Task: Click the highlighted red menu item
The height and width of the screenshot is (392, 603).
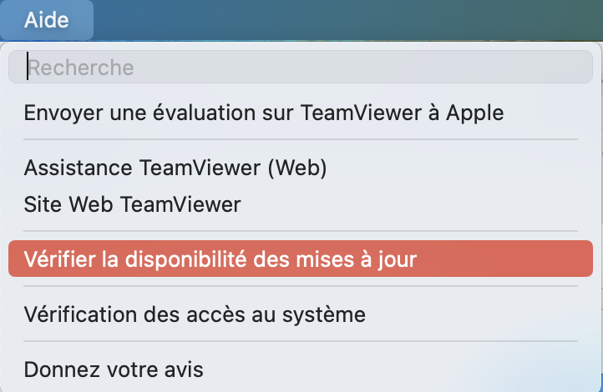Action: click(301, 259)
